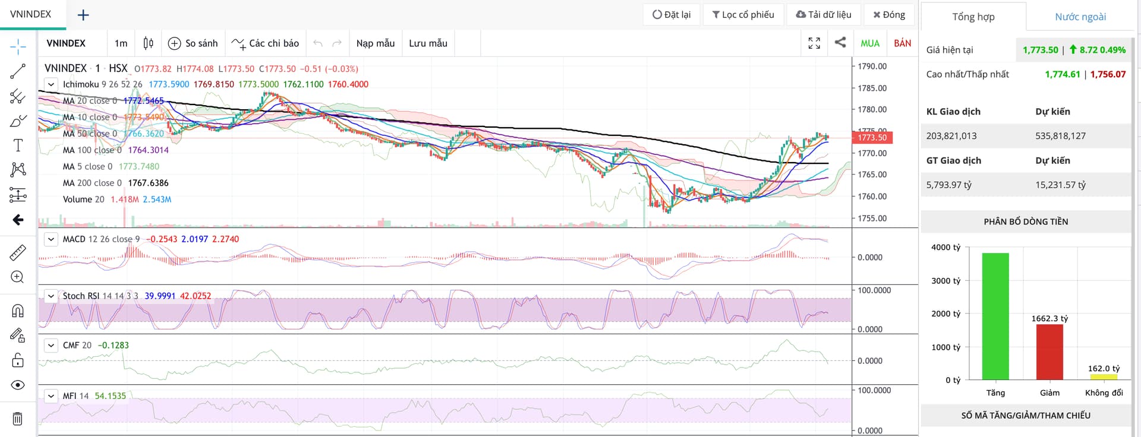
Task: Select the text annotation tool
Action: 18,145
